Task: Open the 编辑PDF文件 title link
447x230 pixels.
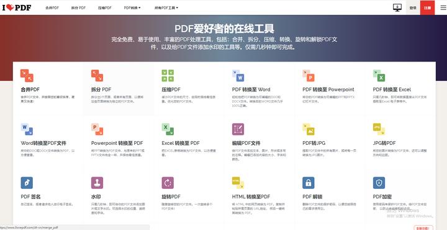Action: coord(246,143)
